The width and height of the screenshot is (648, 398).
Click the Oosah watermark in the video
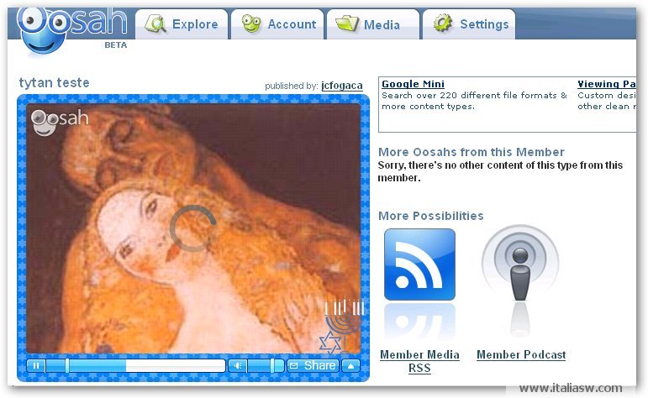(60, 122)
